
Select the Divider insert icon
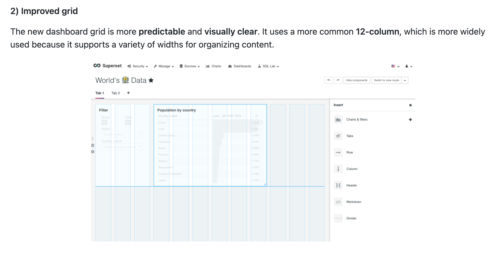point(338,218)
